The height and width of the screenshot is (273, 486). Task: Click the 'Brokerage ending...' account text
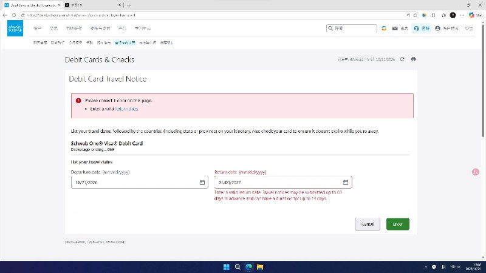click(x=92, y=149)
